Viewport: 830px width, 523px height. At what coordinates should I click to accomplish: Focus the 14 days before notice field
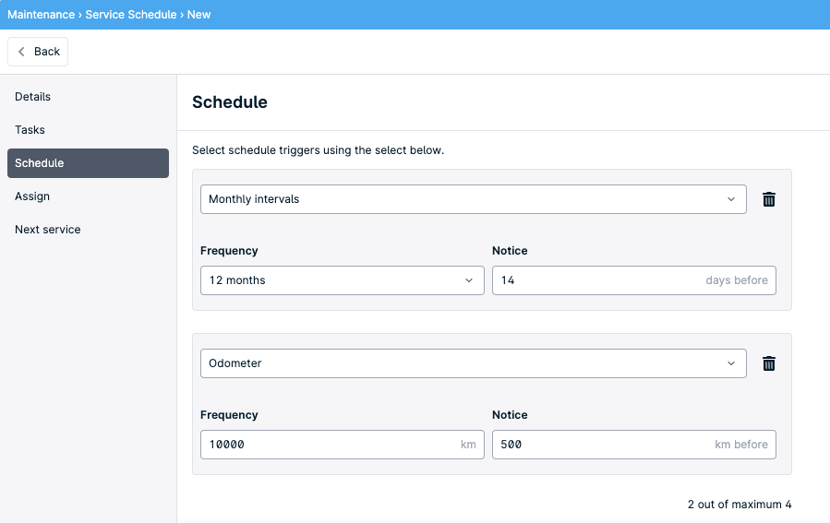click(x=633, y=280)
